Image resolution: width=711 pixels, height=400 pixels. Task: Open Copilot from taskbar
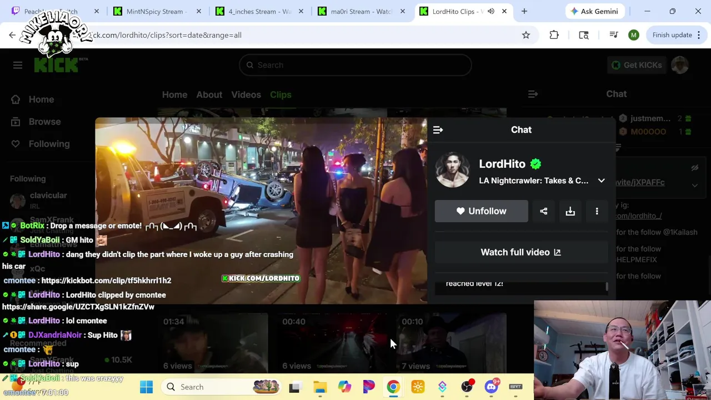coord(344,387)
